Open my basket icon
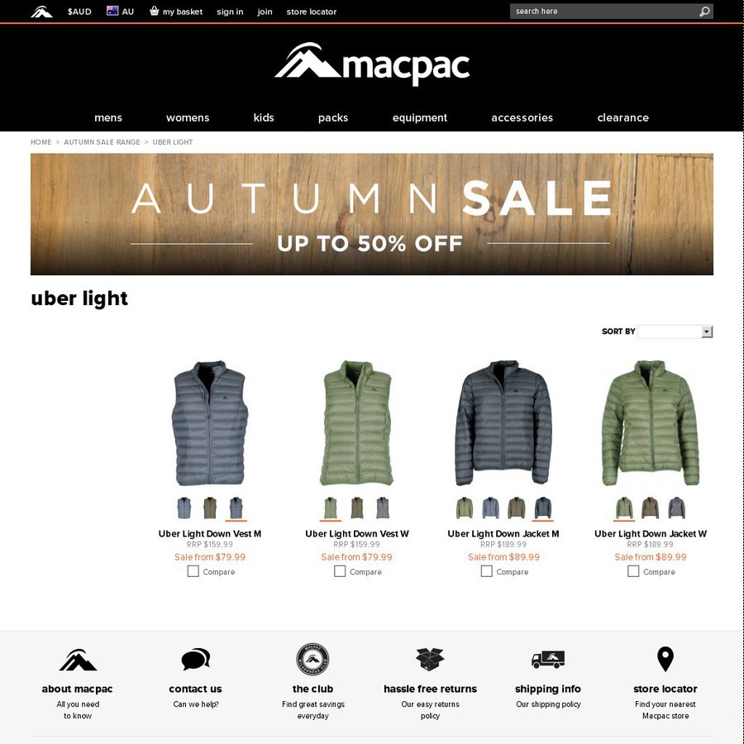 coord(155,11)
